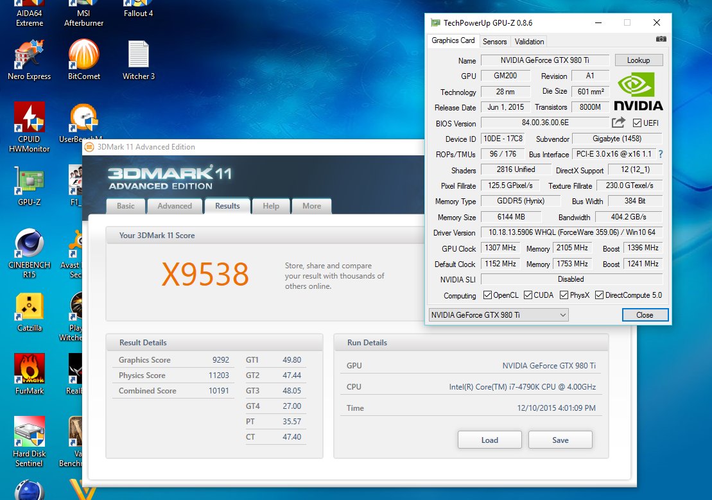
Task: Open the UserBenchmark desktop shortcut
Action: point(82,123)
